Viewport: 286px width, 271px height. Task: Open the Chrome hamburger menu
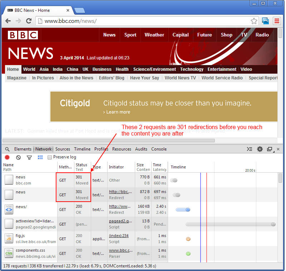[x=277, y=21]
